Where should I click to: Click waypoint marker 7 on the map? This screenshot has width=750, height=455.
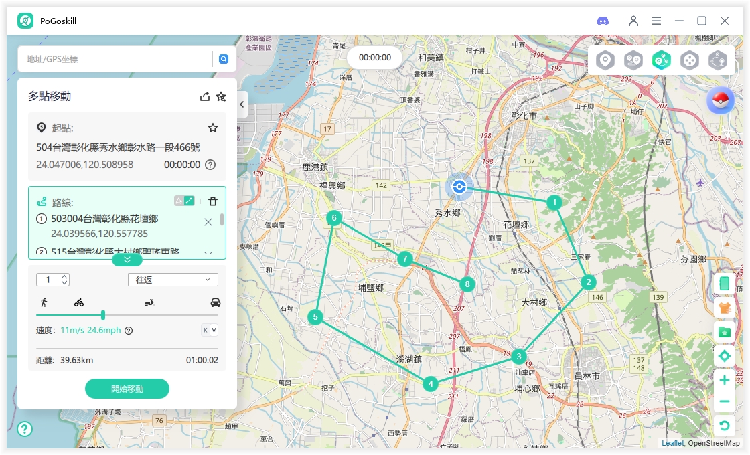coord(405,258)
